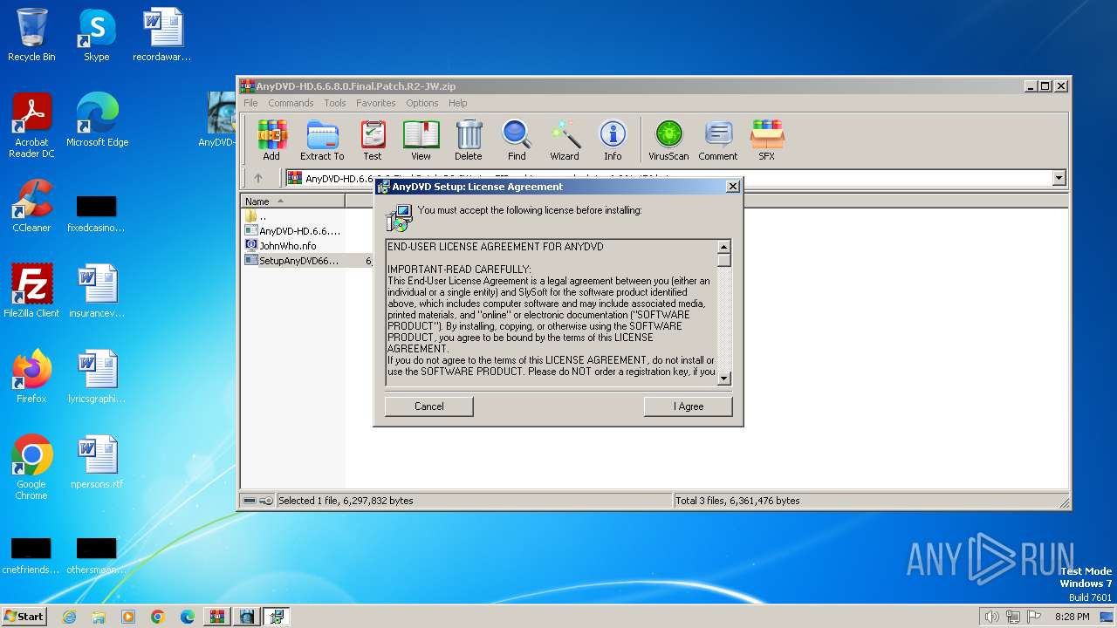Image resolution: width=1117 pixels, height=628 pixels.
Task: Click the clock showing 8:28 PM
Action: [1072, 617]
